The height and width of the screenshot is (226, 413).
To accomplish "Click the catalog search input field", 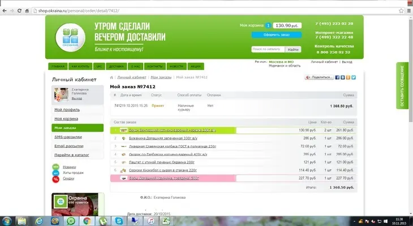I will pos(268,50).
